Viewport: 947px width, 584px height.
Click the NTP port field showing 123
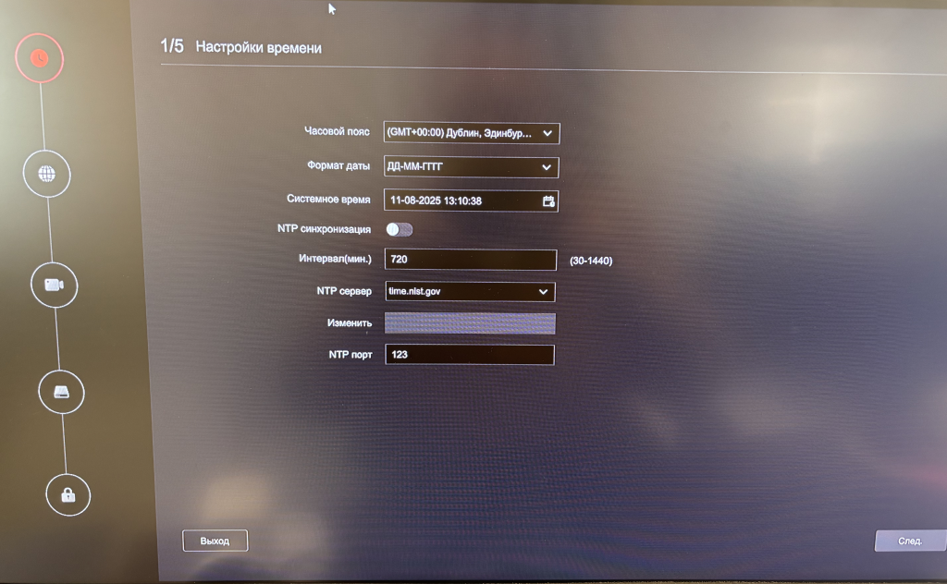[x=470, y=355]
